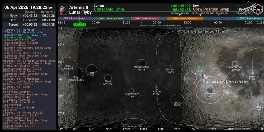Click the LOS Start triangle marker
Screen dimensions: 264x132
[x=180, y=15]
